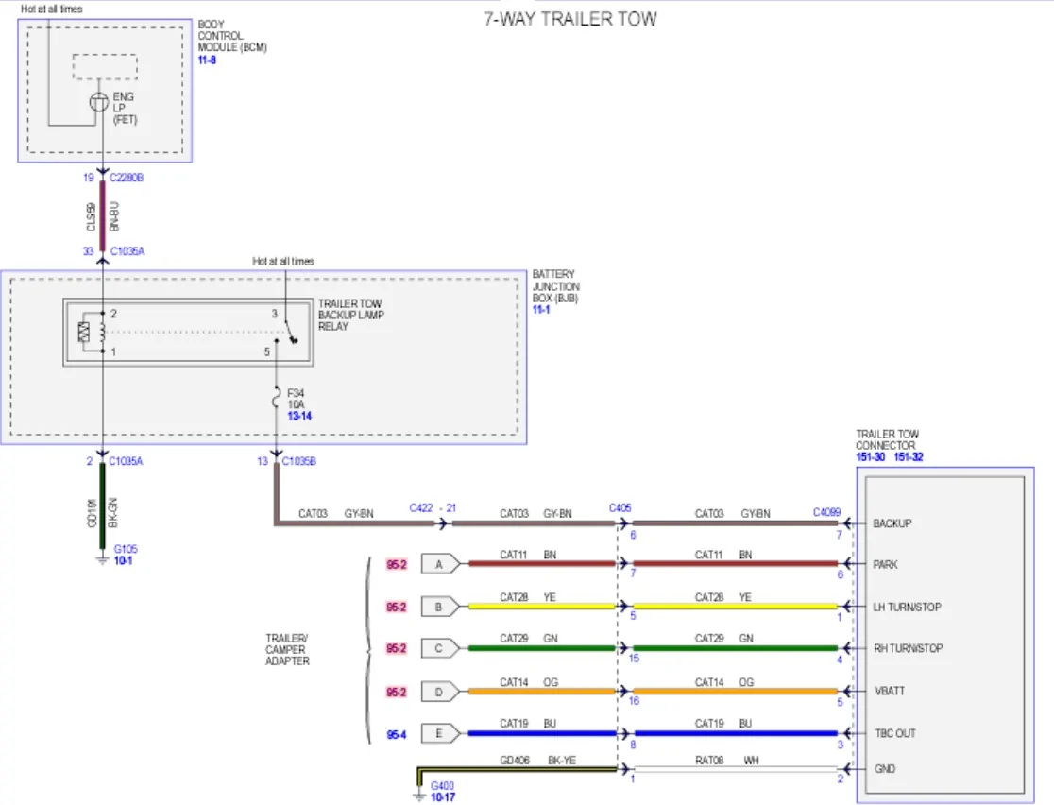Click the GND pin label in the connector
The width and height of the screenshot is (1054, 805).
point(885,769)
